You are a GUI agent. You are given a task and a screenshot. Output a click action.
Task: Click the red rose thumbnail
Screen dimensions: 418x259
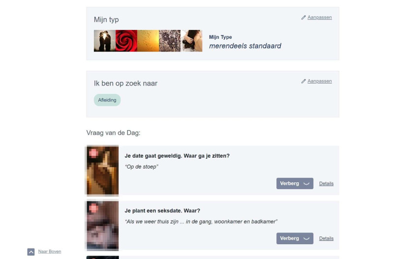point(126,41)
